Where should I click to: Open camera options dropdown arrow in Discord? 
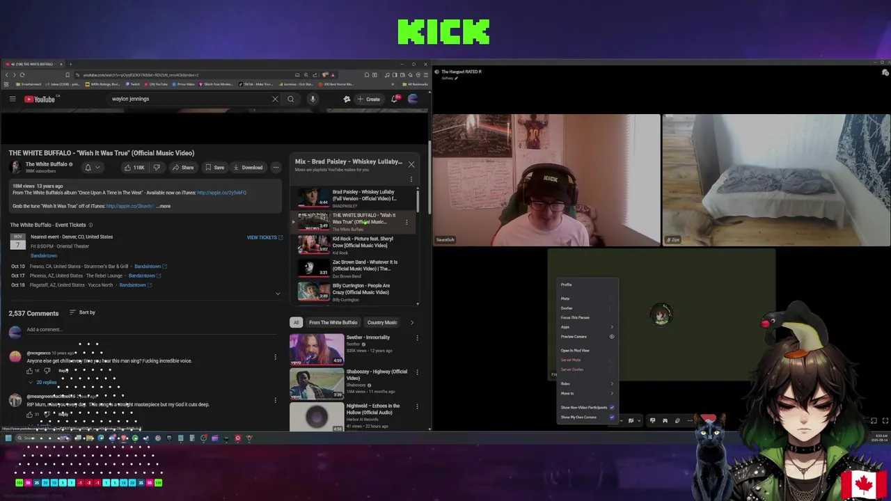click(x=639, y=420)
